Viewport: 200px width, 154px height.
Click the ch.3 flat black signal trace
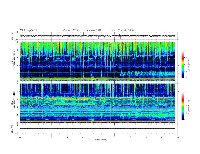tap(97, 129)
